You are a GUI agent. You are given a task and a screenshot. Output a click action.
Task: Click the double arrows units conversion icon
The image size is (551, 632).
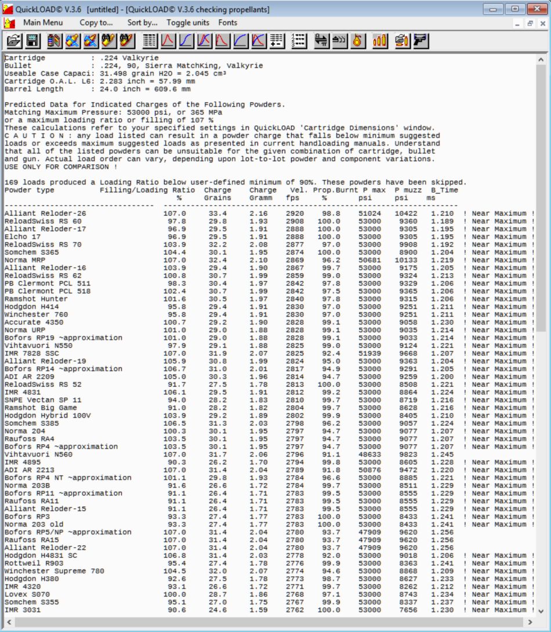(321, 41)
